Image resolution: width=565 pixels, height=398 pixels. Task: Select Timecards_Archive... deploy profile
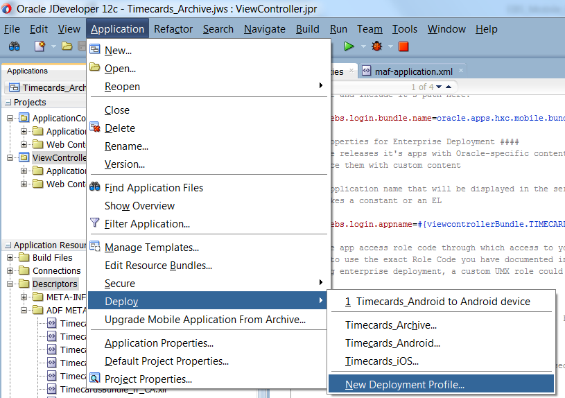[442, 325]
